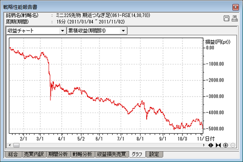Switch to the 期間分析 tab
The width and height of the screenshot is (243, 162).
(58, 154)
